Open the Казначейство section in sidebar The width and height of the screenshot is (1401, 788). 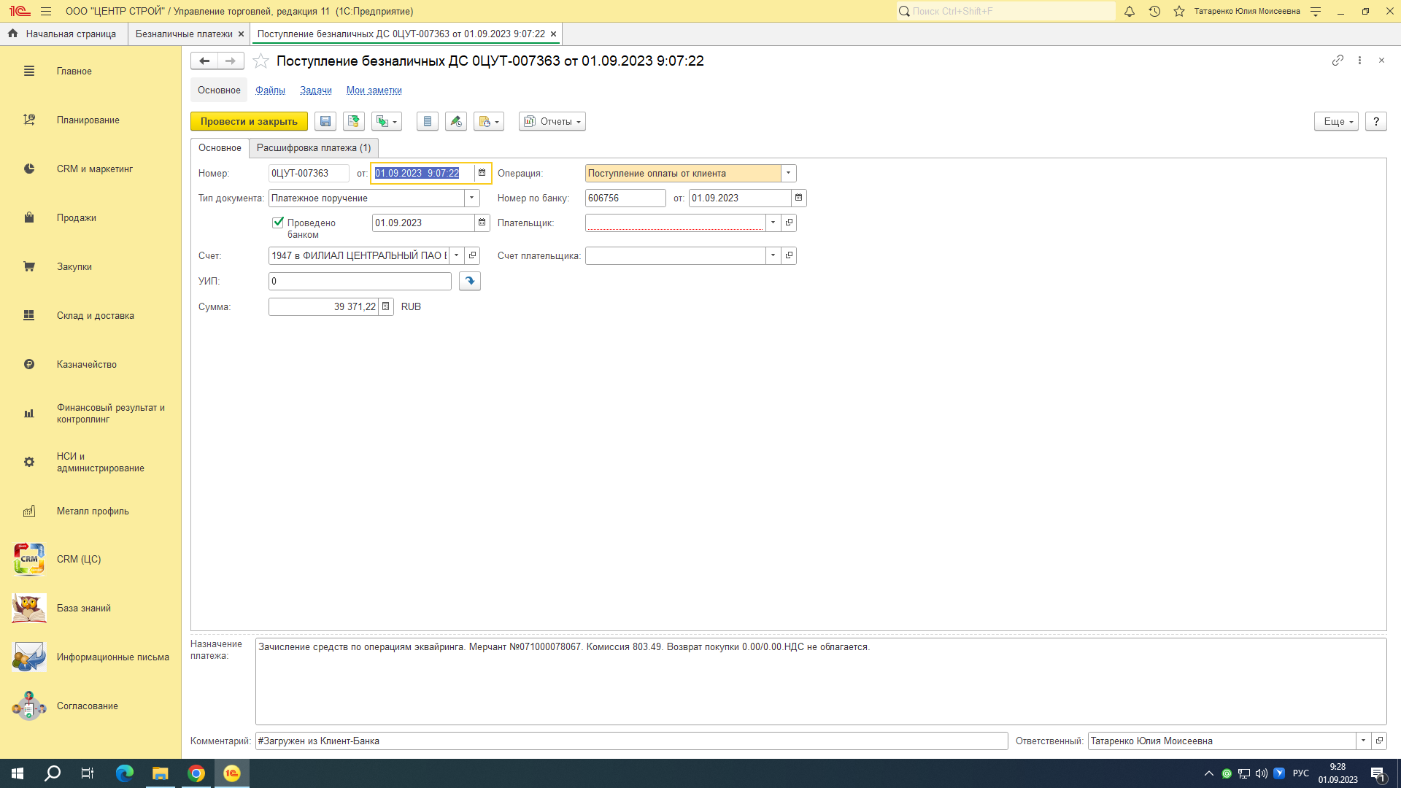pos(86,365)
